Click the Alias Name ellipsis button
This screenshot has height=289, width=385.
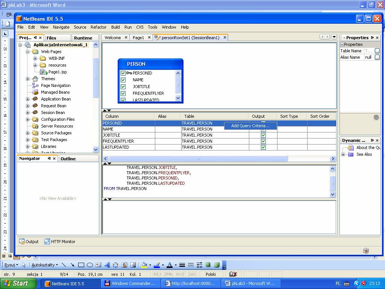[377, 57]
